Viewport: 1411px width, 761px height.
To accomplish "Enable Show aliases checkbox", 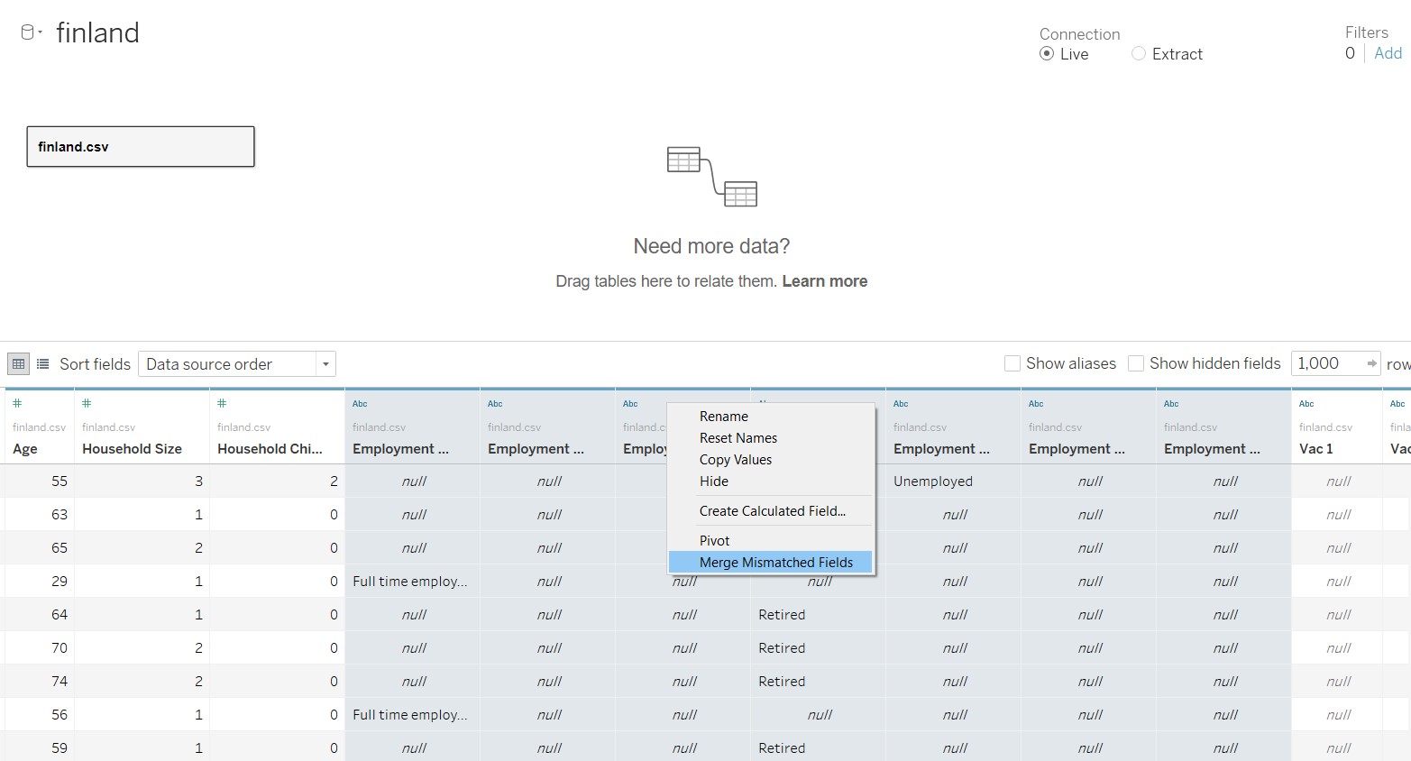I will click(1012, 363).
